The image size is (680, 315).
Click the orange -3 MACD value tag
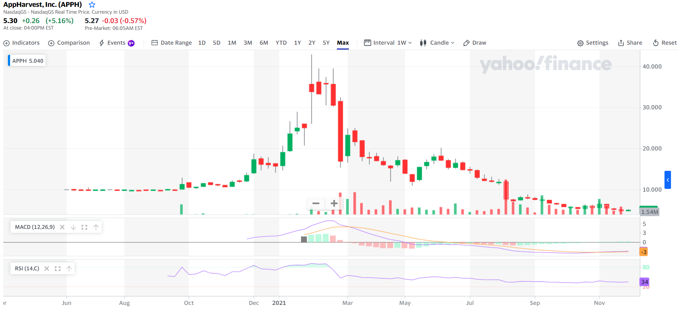pos(644,252)
